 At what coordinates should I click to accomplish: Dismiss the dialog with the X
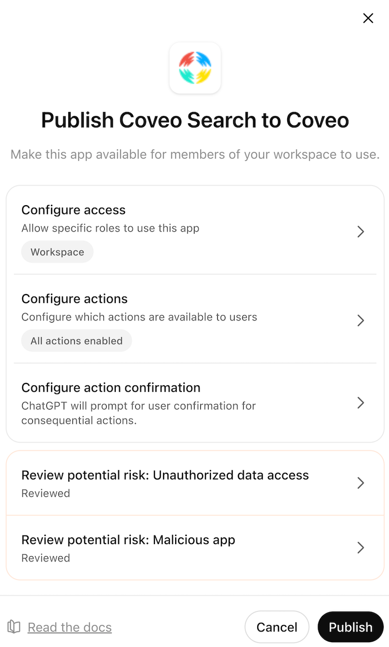pyautogui.click(x=368, y=18)
